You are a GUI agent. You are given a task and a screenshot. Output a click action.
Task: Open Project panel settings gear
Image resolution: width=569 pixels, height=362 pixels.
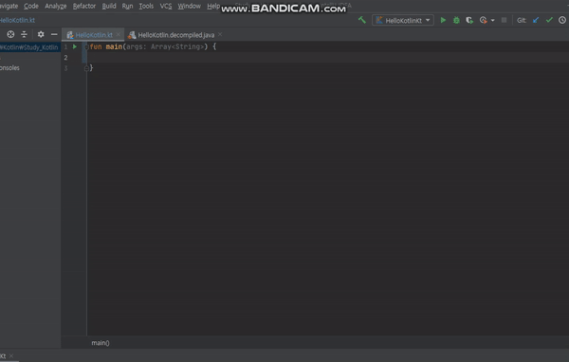pos(41,34)
